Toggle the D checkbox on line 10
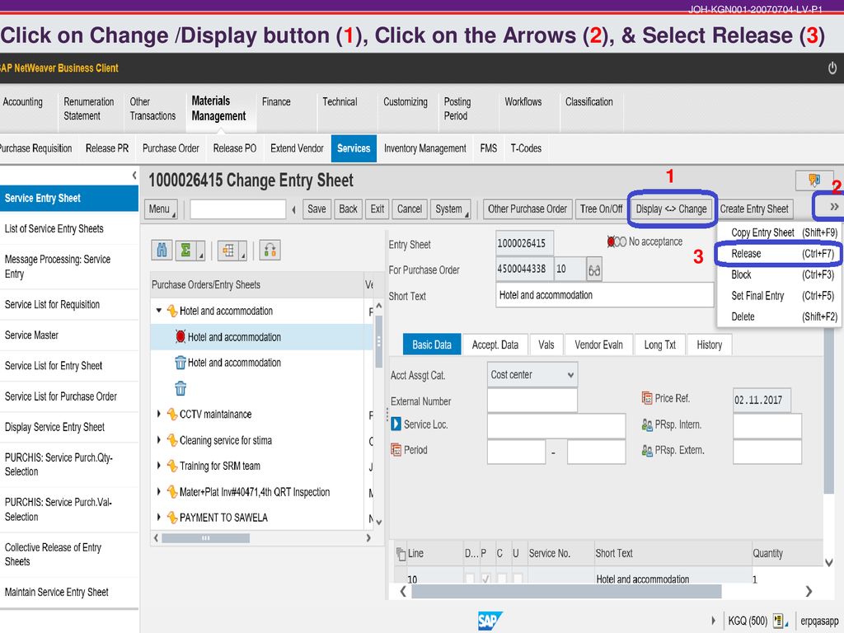 (x=470, y=579)
